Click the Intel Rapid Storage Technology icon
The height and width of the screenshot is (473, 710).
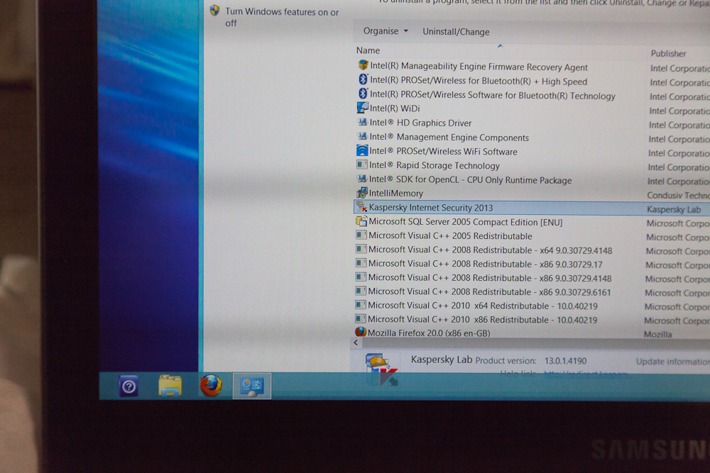click(362, 164)
